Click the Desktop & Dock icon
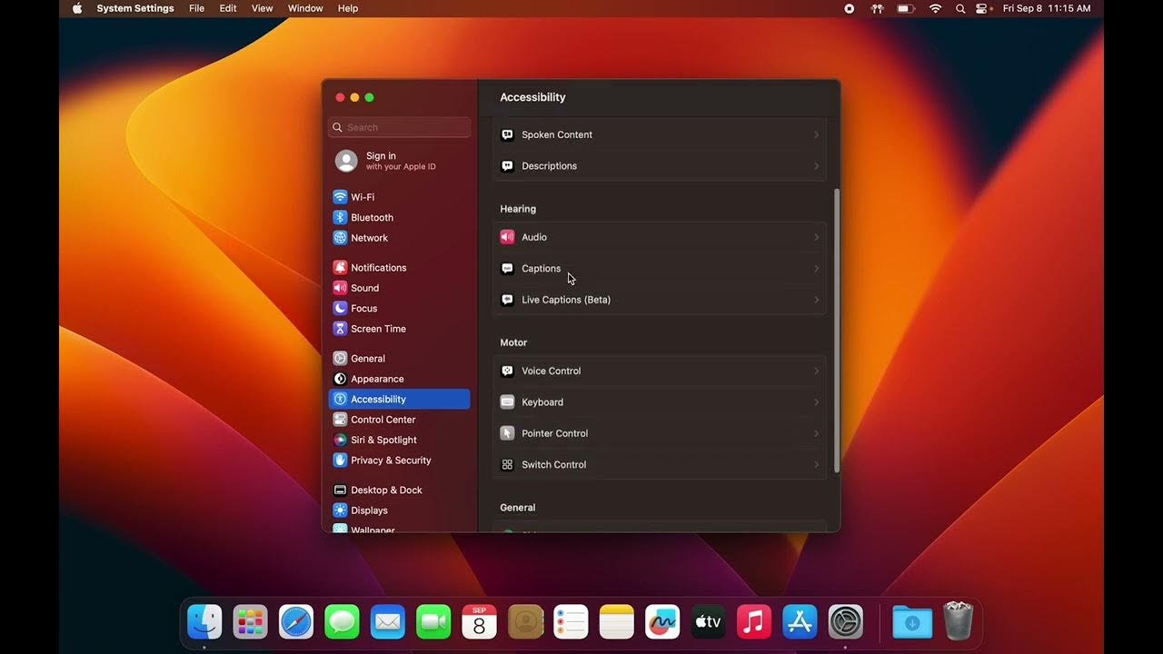1163x654 pixels. coord(340,490)
